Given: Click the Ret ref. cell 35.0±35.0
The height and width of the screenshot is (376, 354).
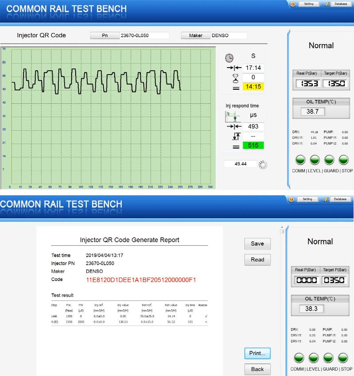Looking at the screenshot, I should [147, 316].
